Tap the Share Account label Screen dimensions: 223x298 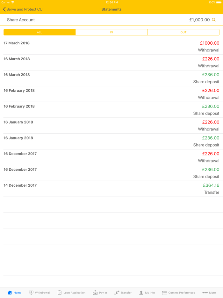(21, 20)
